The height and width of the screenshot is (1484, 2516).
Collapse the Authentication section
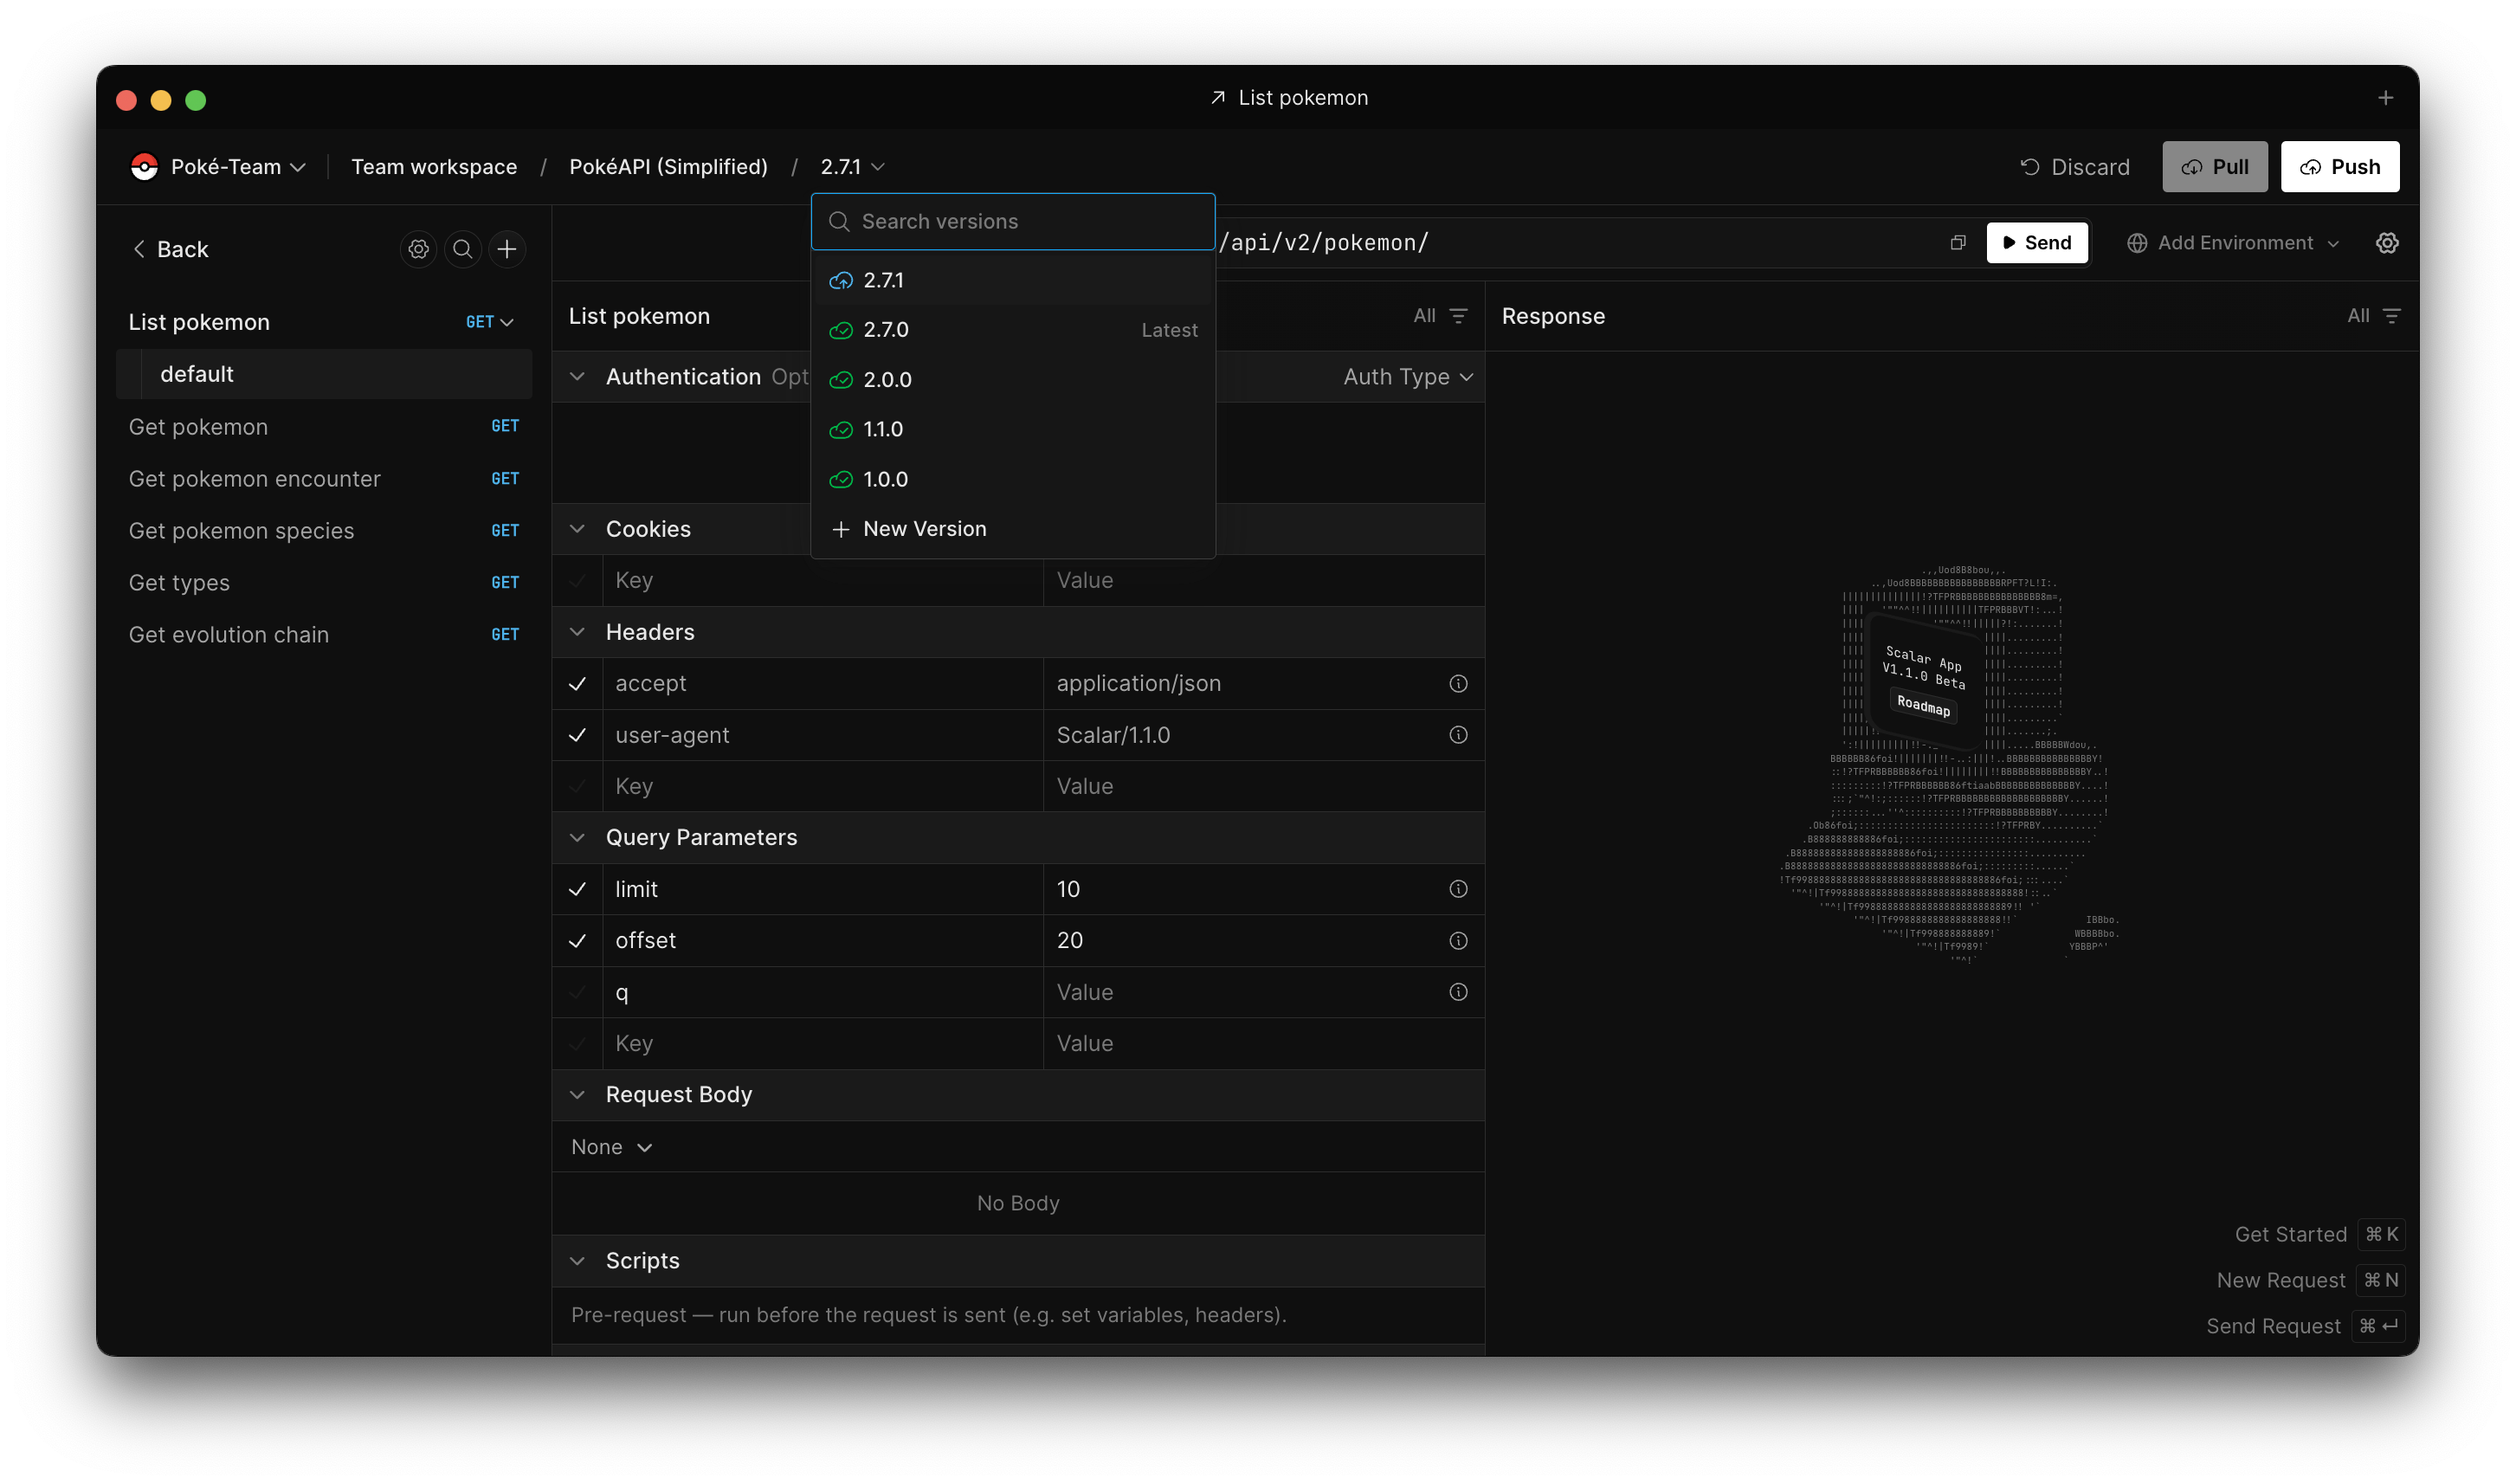coord(577,377)
